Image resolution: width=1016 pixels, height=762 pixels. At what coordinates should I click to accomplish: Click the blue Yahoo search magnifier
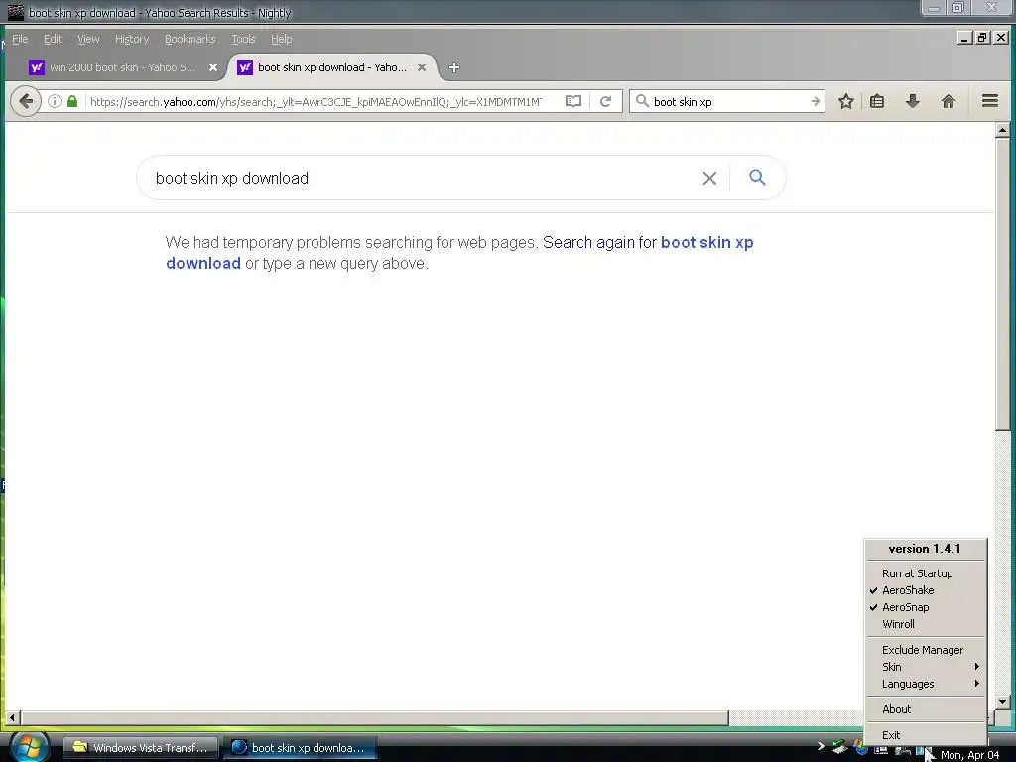(757, 177)
